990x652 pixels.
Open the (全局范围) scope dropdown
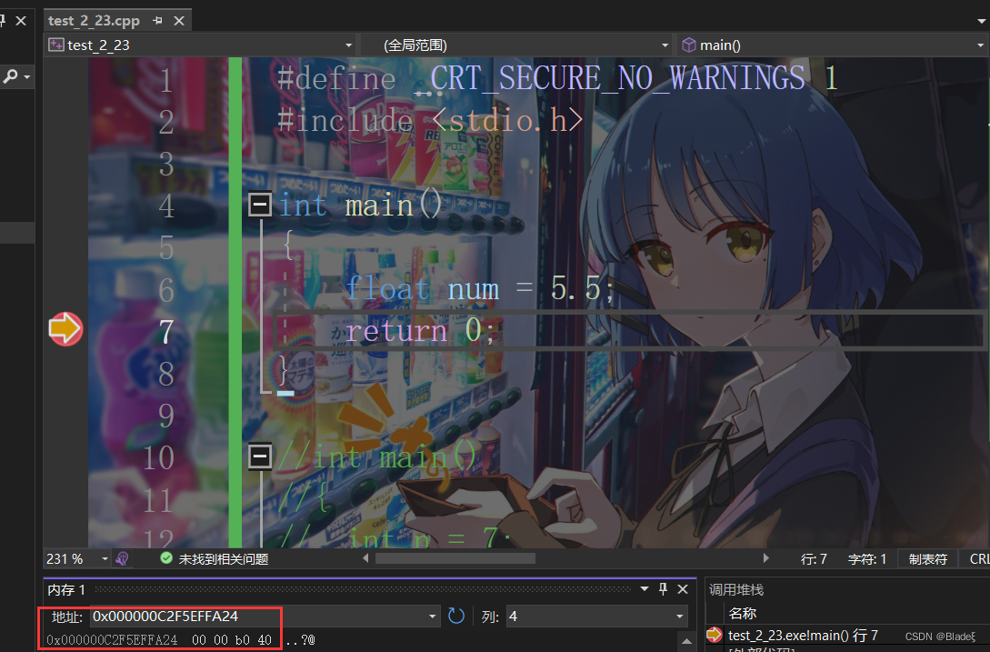[x=665, y=45]
